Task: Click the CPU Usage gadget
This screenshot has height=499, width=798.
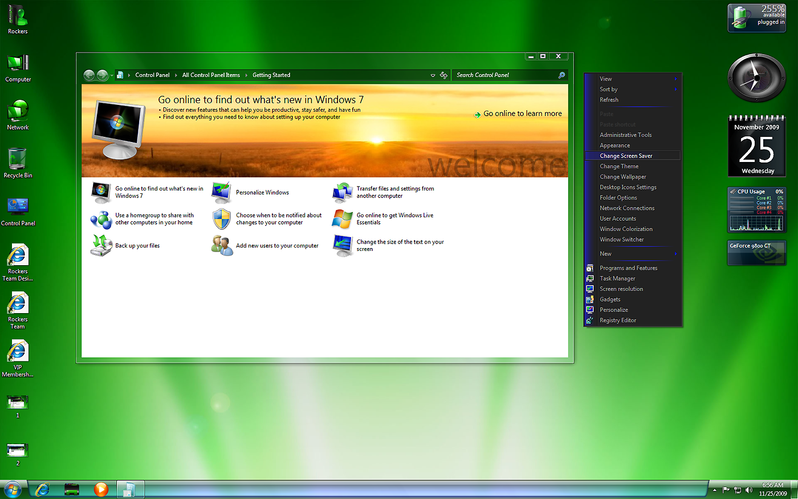Action: pos(756,210)
